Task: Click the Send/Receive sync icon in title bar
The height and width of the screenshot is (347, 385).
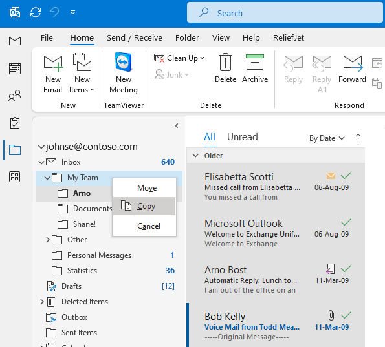Action: (36, 12)
